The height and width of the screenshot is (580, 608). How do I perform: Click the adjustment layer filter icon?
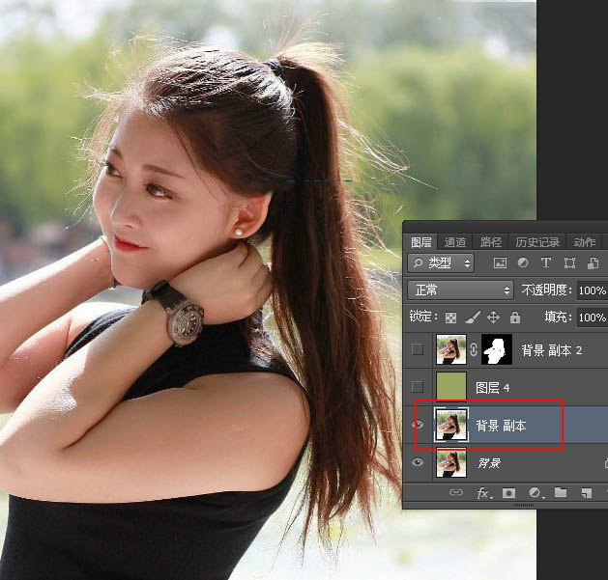(523, 262)
